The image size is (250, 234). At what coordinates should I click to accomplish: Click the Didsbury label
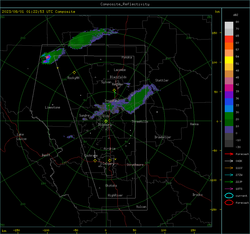pos(105,125)
